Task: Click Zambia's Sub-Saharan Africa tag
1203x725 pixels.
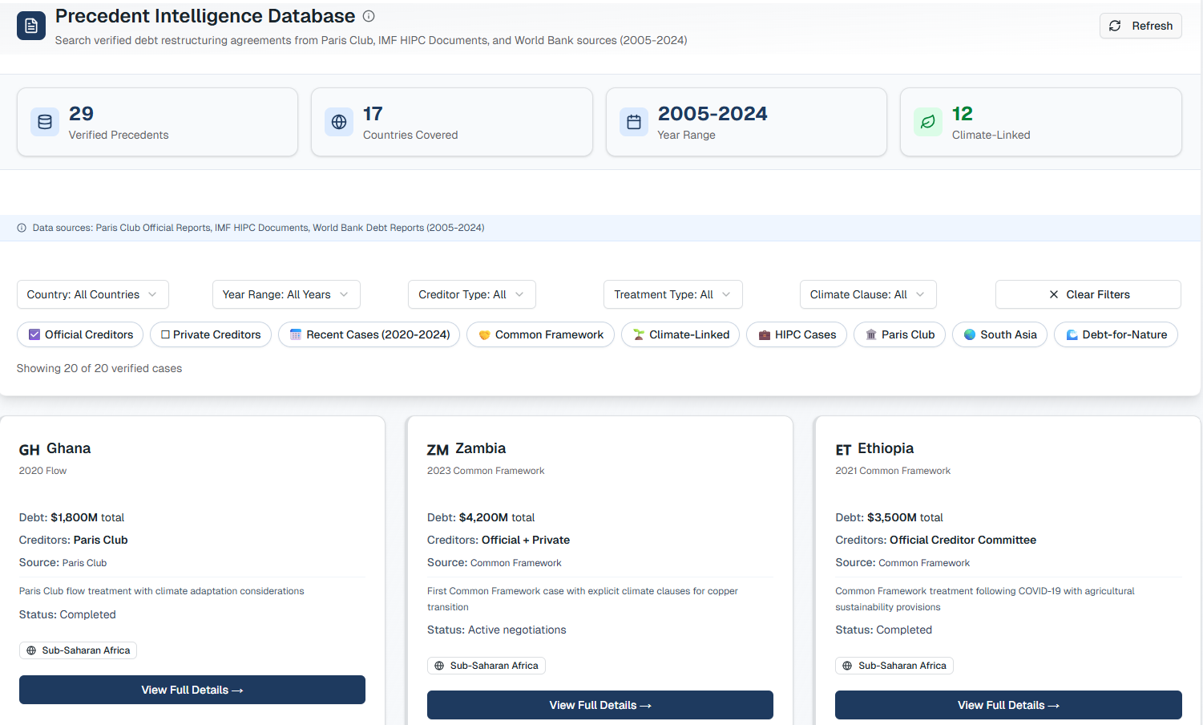Action: point(486,666)
